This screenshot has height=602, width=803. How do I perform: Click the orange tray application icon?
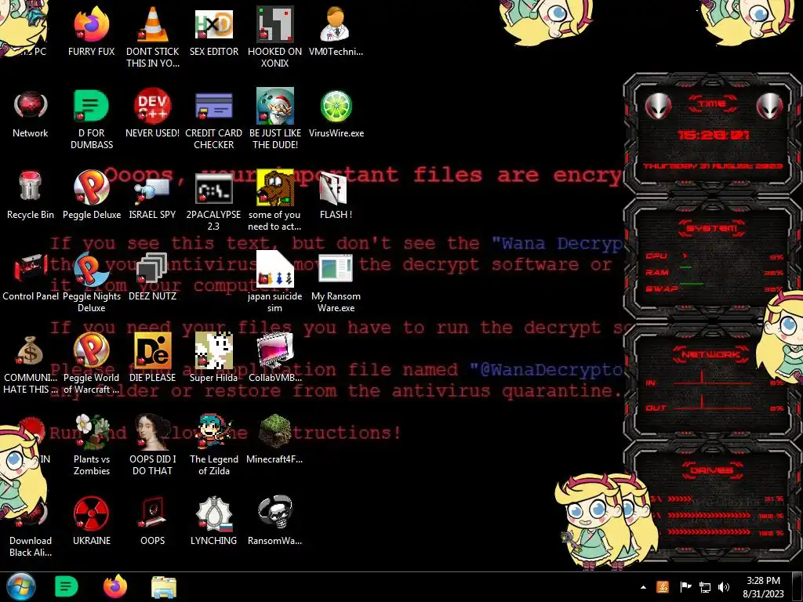[662, 587]
